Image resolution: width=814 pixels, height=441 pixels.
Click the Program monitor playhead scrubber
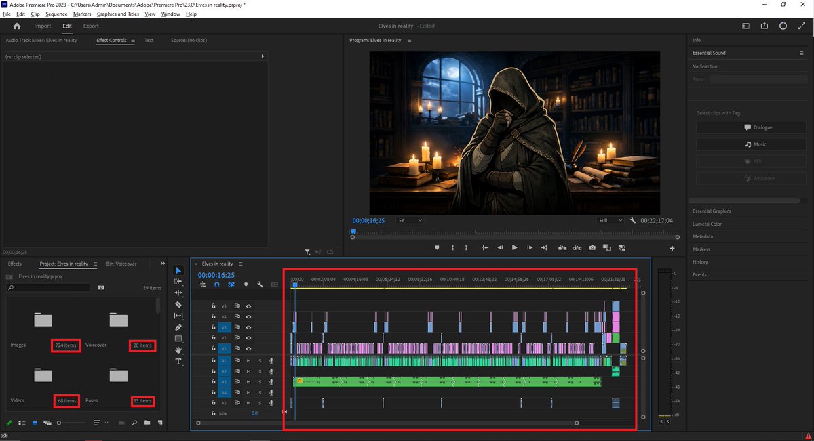[x=353, y=232]
